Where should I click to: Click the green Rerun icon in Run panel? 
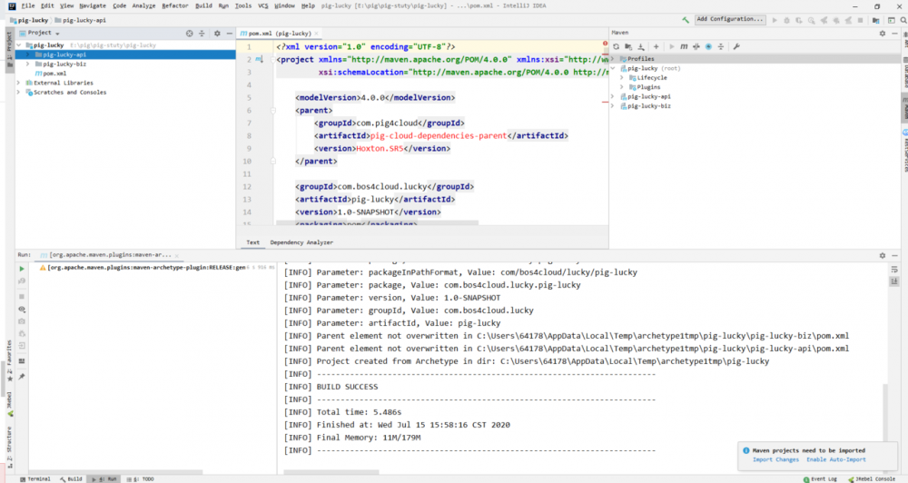pos(22,269)
